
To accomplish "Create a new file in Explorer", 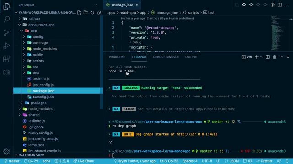I will 79,13.
